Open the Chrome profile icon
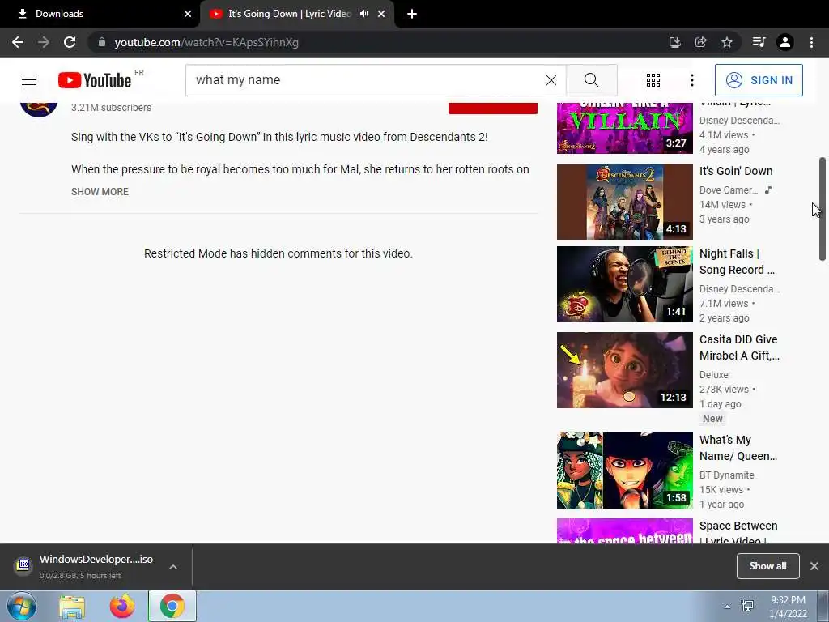829x622 pixels. (x=785, y=42)
